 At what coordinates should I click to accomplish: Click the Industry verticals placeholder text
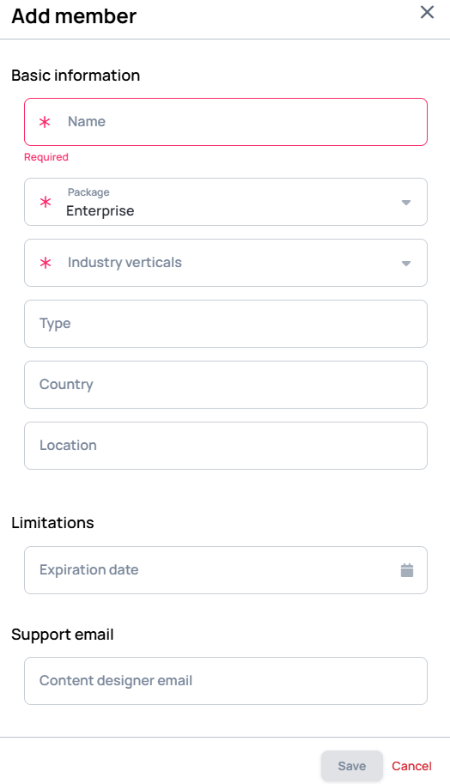pos(125,263)
